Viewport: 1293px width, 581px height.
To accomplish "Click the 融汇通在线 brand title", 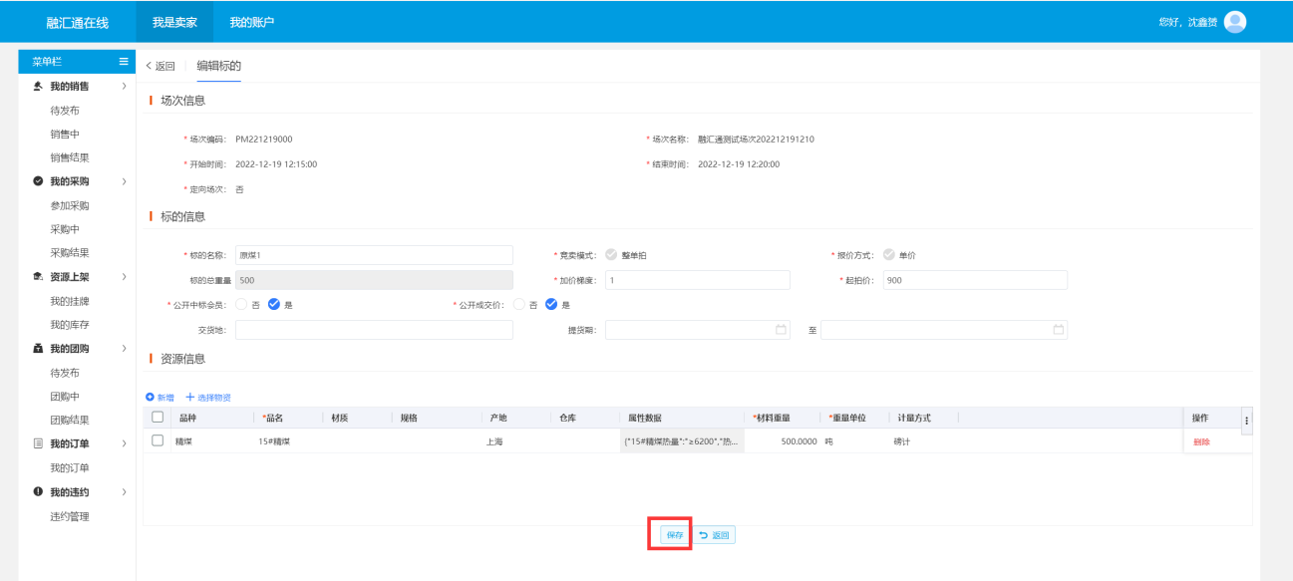I will click(x=78, y=22).
